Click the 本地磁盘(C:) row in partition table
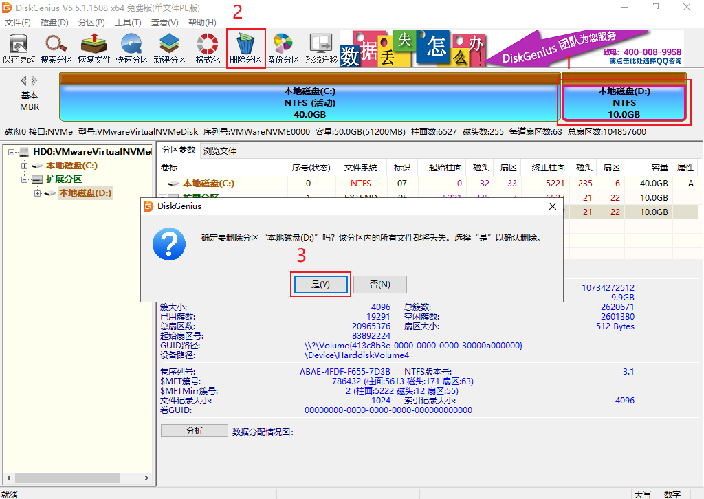The image size is (704, 499). coord(428,184)
